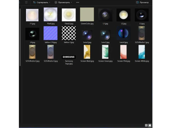Viewport: 171px width, 128px height.
Task: Toggle the Просмотр preview pane button
Action: (x=142, y=2)
